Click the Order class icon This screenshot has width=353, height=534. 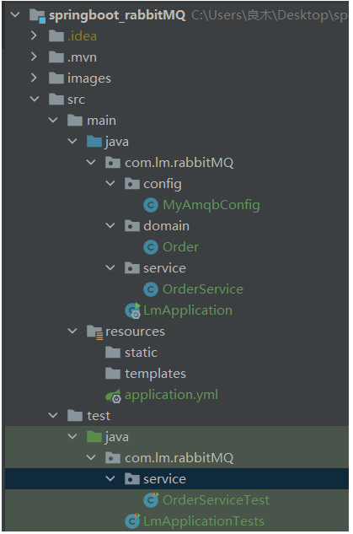151,247
